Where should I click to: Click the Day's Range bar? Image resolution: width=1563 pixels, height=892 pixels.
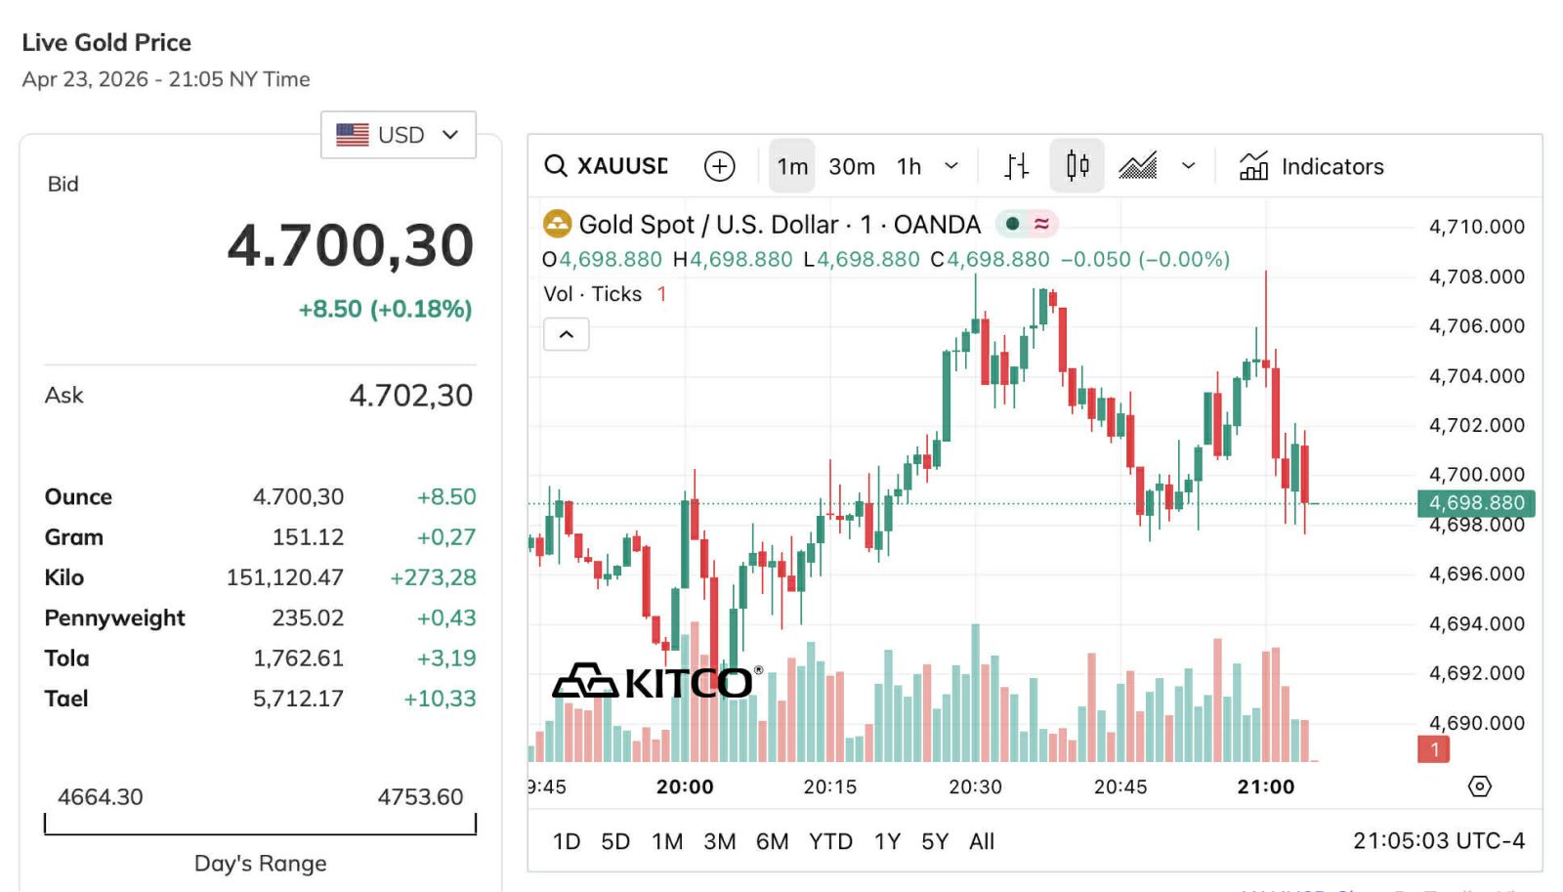pyautogui.click(x=260, y=826)
